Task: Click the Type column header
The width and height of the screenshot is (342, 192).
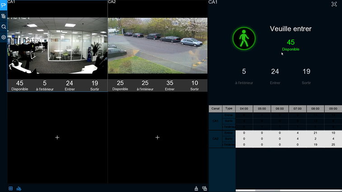Action: (x=229, y=109)
